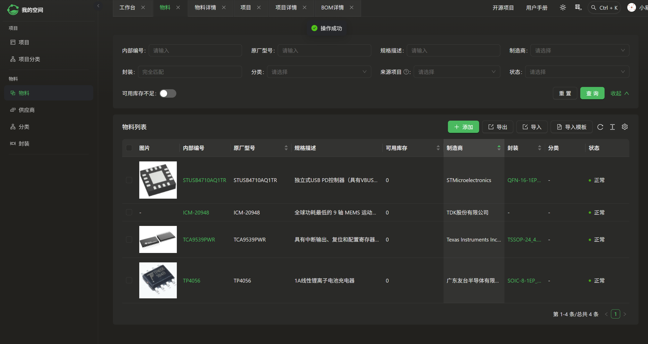Open the table column settings gear icon
Viewport: 648px width, 344px height.
pos(624,127)
